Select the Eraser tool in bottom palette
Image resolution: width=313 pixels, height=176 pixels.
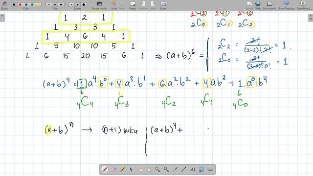tap(113, 170)
